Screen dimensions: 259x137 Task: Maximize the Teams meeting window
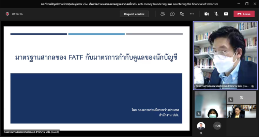247,4
